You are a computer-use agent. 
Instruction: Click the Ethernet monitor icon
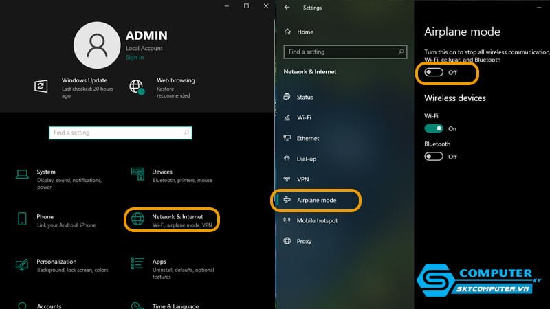coord(287,138)
